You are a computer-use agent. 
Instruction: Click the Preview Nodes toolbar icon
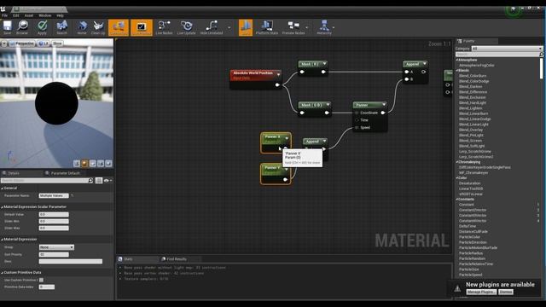293,27
